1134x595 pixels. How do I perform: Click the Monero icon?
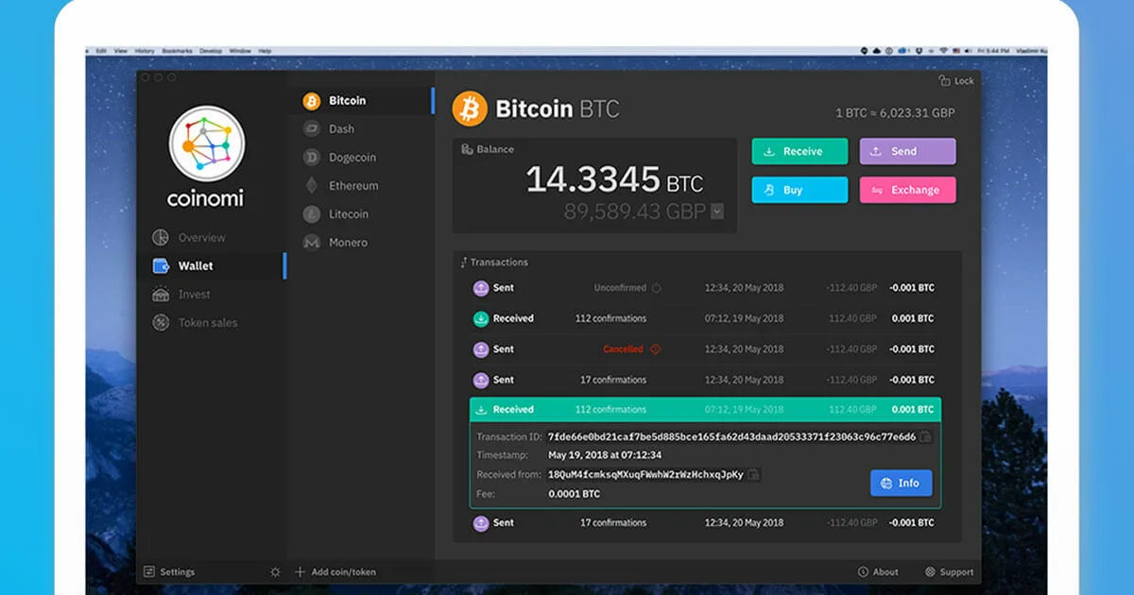(x=313, y=242)
